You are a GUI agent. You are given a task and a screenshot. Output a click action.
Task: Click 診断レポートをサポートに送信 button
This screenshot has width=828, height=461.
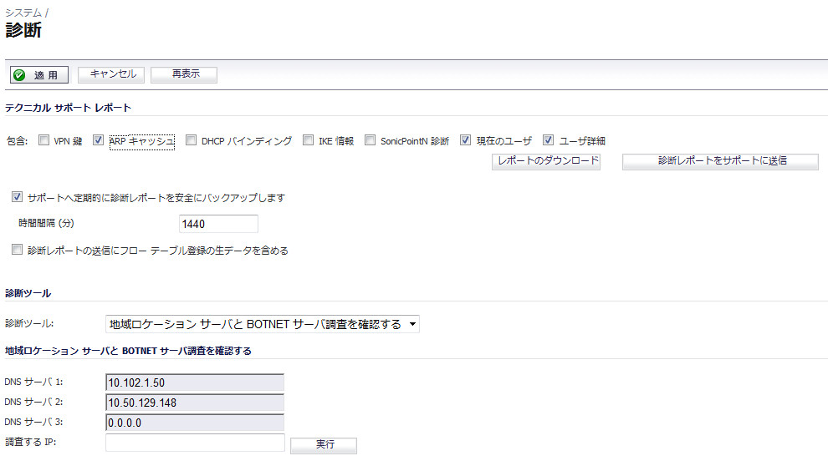coord(720,161)
